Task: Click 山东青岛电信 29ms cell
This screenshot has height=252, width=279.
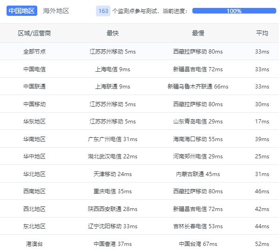Action: click(x=198, y=122)
